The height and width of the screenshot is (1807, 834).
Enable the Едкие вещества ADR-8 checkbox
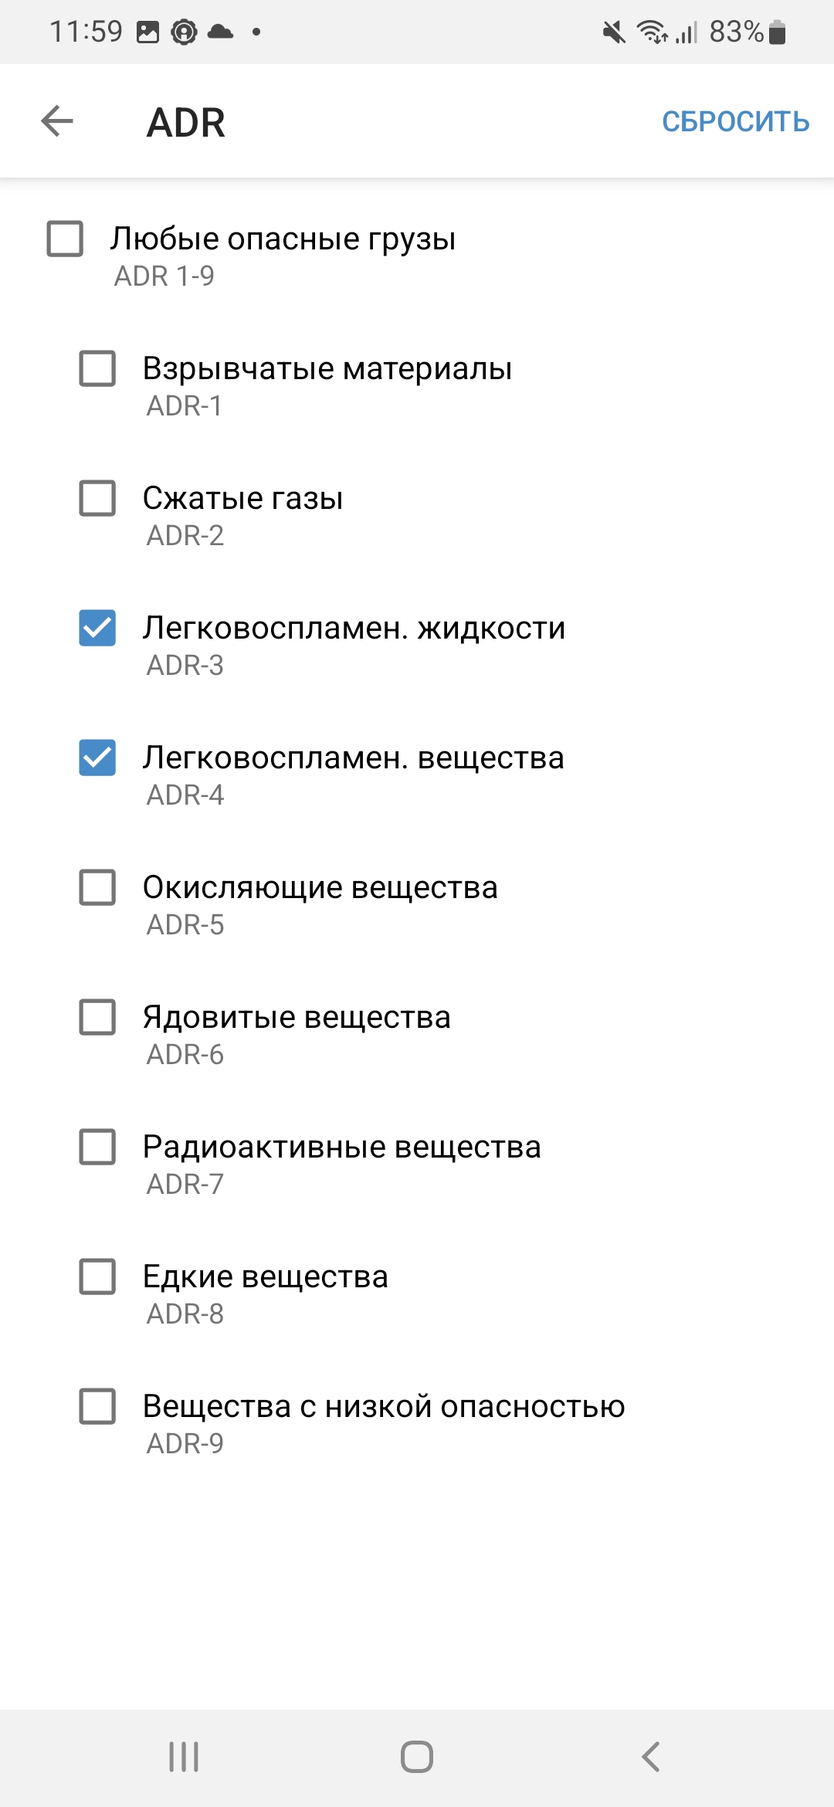point(98,1276)
